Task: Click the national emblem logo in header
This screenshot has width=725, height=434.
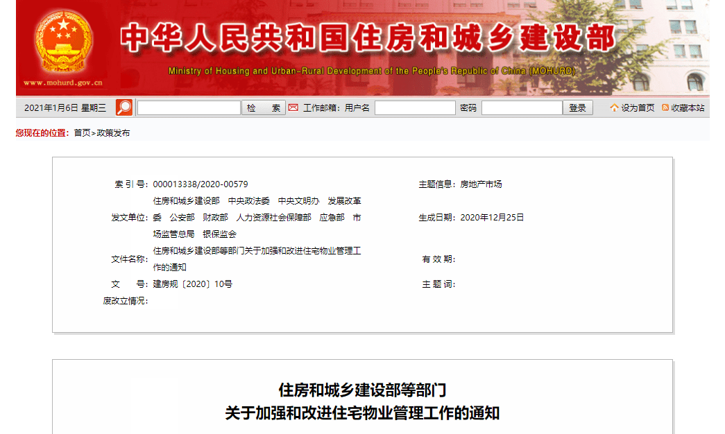Action: (x=63, y=42)
